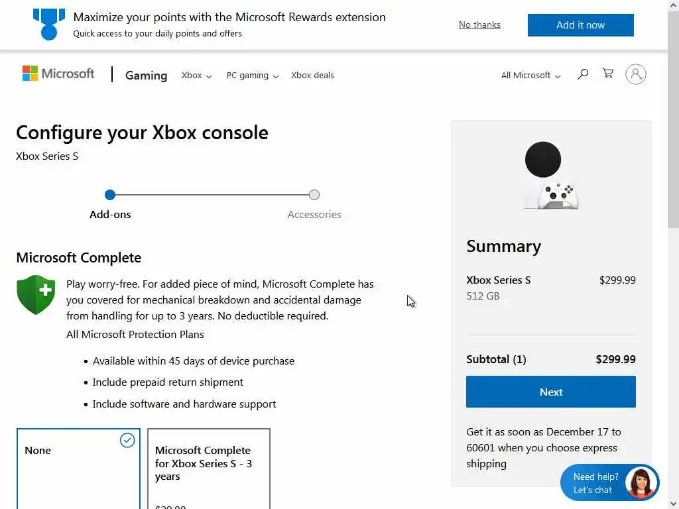
Task: Open Xbox deals menu item
Action: pos(312,76)
